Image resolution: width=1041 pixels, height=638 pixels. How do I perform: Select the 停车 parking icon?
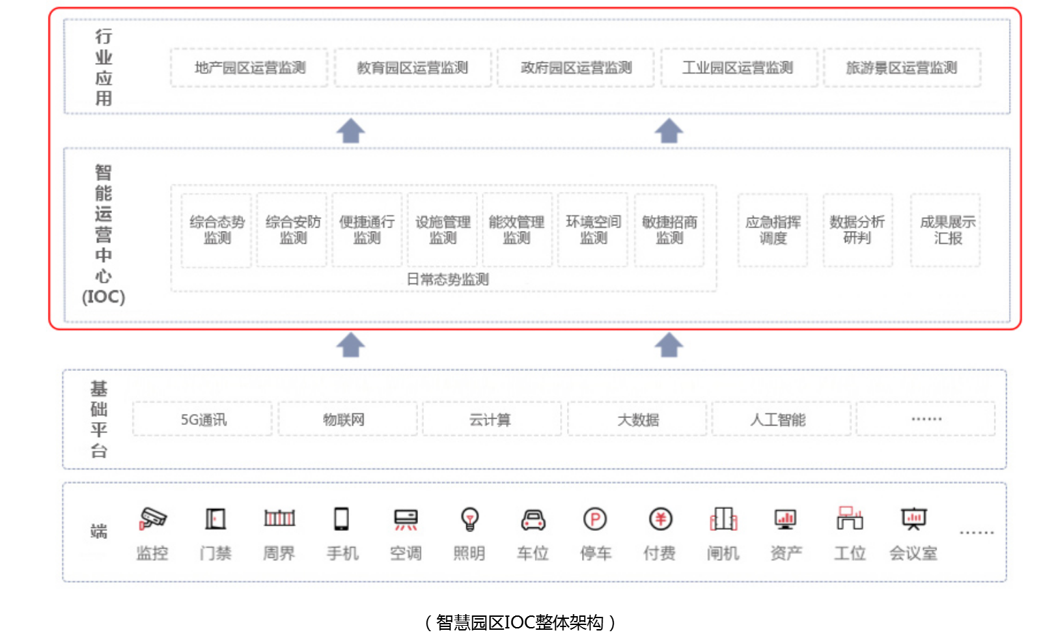pos(595,519)
